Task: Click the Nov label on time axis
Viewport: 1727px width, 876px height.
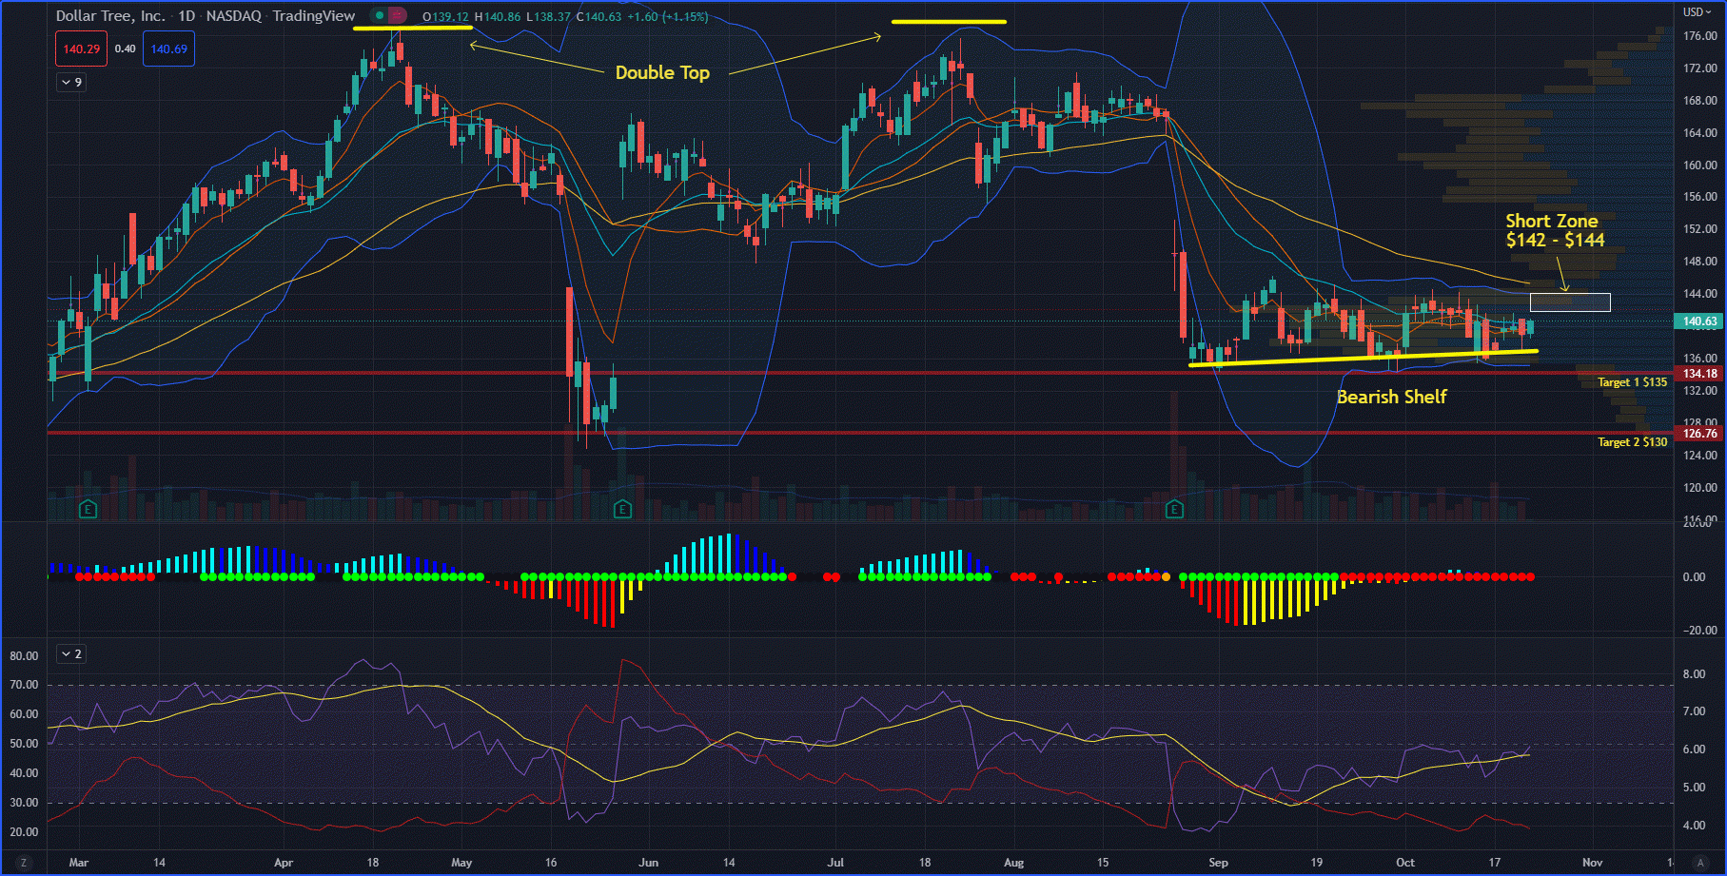Action: [1592, 863]
